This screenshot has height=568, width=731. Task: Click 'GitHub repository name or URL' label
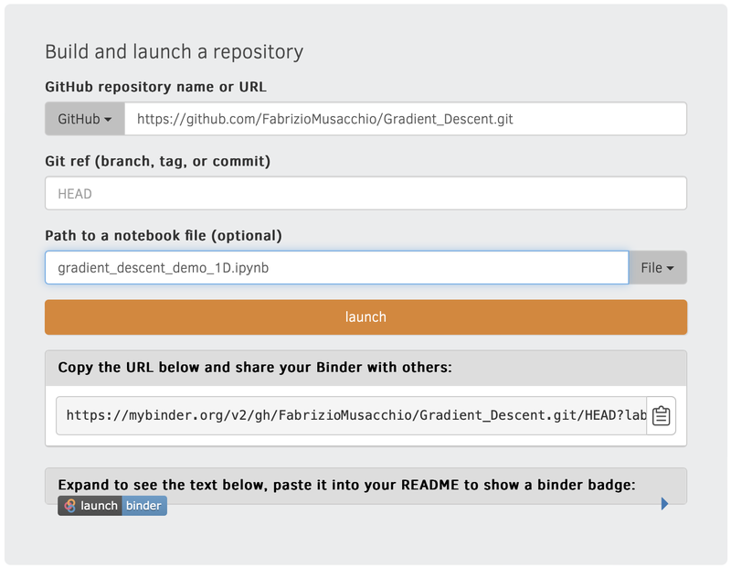[155, 87]
